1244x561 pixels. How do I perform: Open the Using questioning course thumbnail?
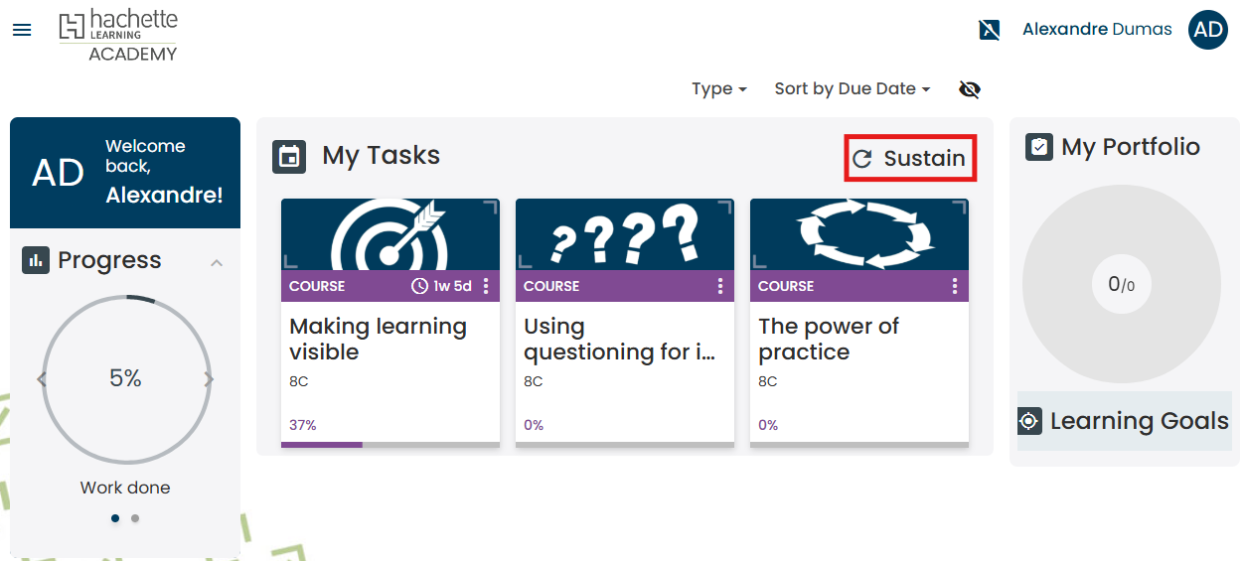[x=624, y=234]
